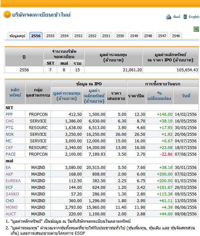The height and width of the screenshot is (236, 200).
Task: Open the 2553 tab
Action: 78,36
